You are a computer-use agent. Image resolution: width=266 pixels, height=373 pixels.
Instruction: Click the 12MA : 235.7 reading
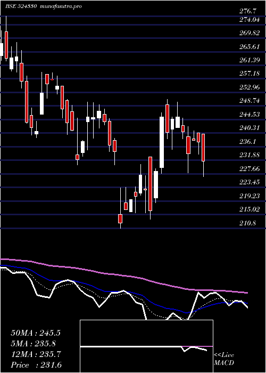pyautogui.click(x=36, y=354)
